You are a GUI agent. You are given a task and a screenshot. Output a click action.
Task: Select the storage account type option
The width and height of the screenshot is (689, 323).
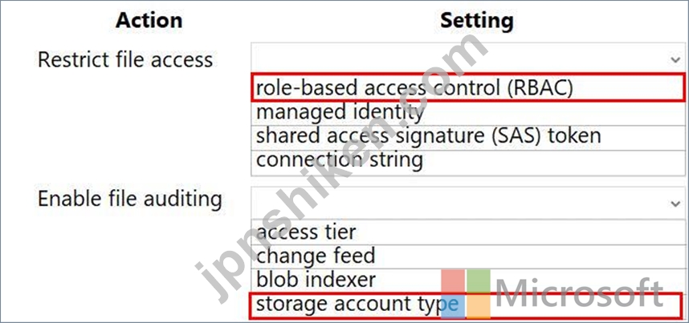coord(466,305)
